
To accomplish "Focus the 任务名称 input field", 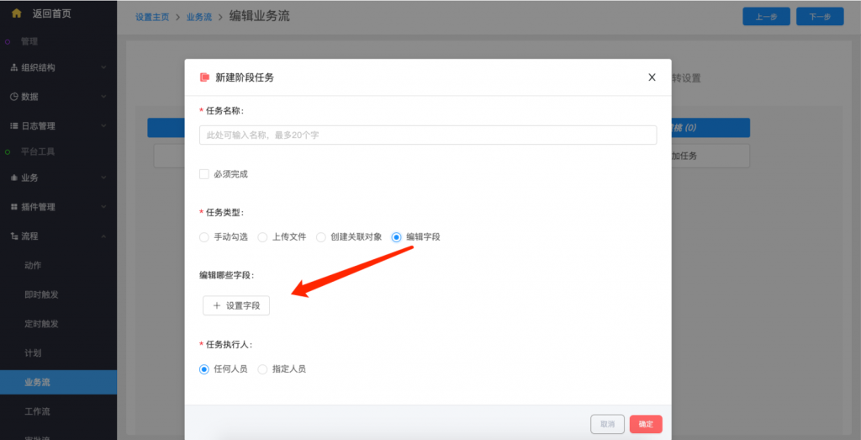I will 428,135.
